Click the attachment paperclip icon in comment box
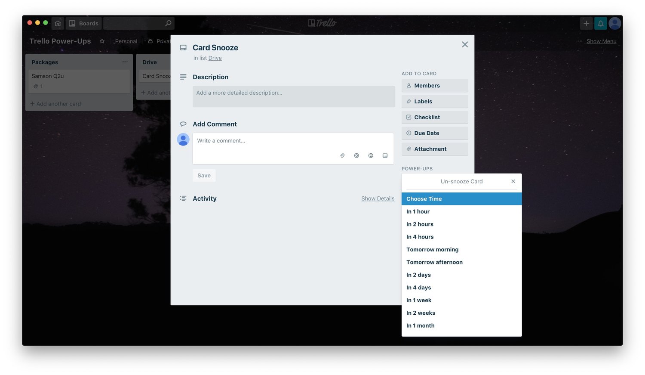This screenshot has width=645, height=375. click(342, 155)
